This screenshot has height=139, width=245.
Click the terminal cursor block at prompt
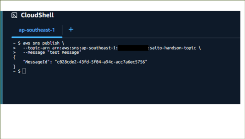point(24,71)
